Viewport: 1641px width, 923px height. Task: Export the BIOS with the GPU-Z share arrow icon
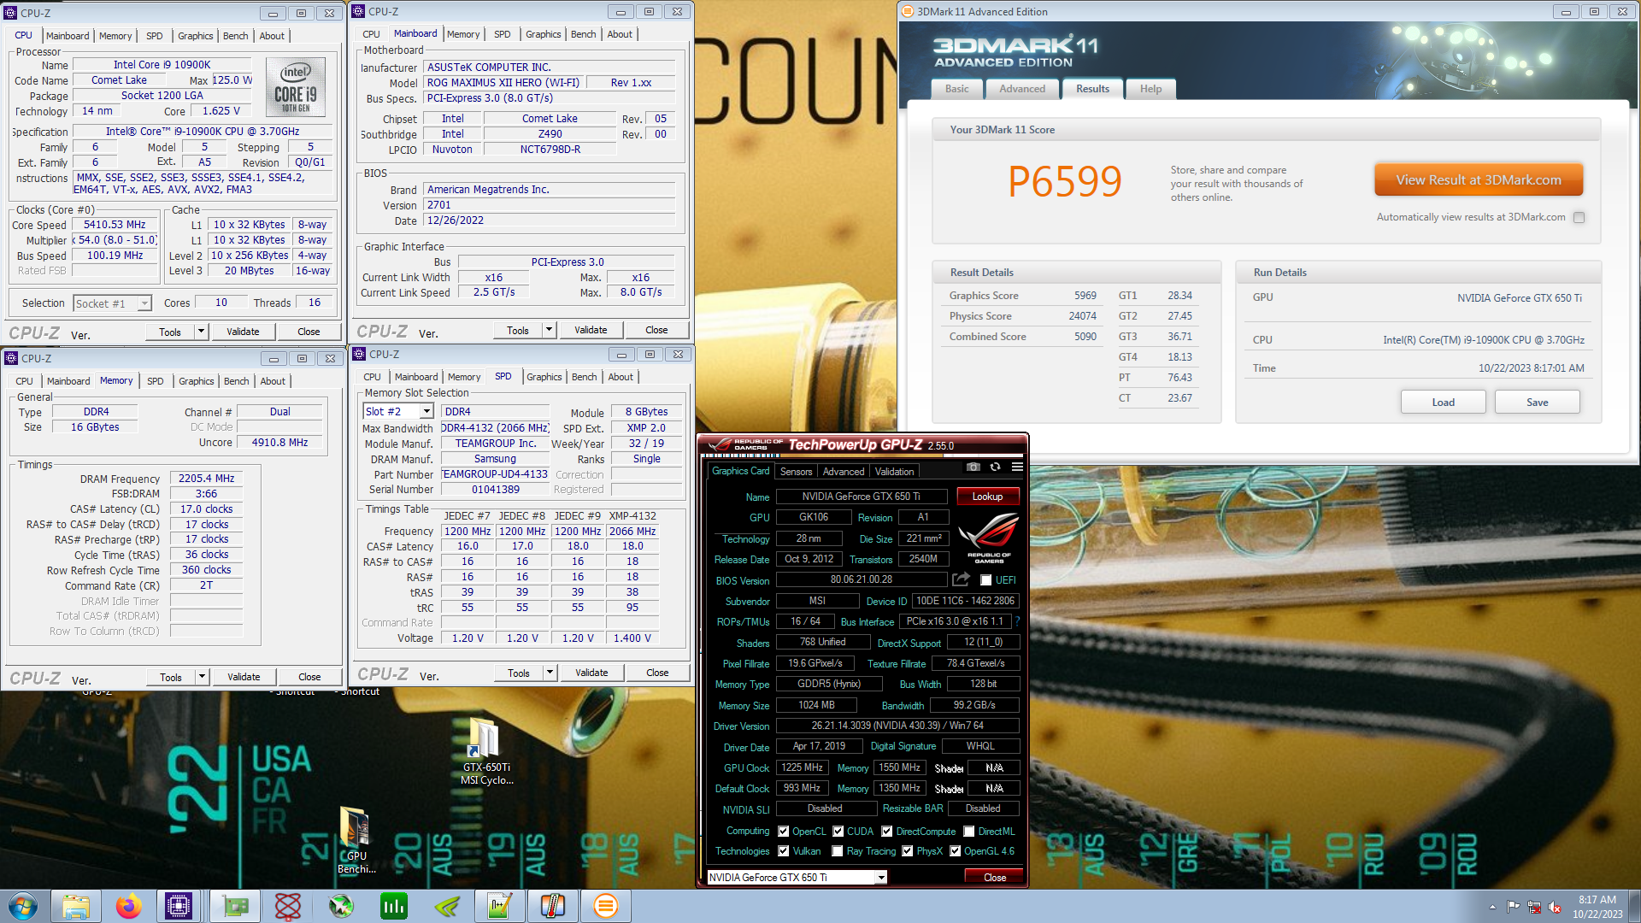pyautogui.click(x=962, y=579)
